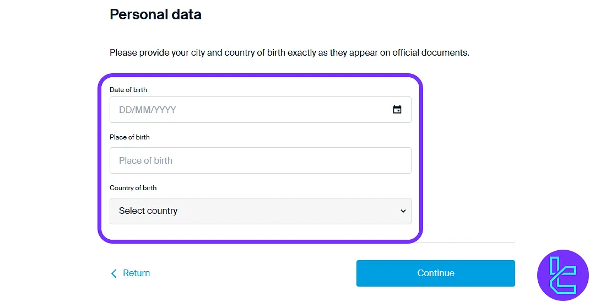Screen dimensions: 595x307
Task: Click the divider line above Continue
Action: (x=468, y=242)
